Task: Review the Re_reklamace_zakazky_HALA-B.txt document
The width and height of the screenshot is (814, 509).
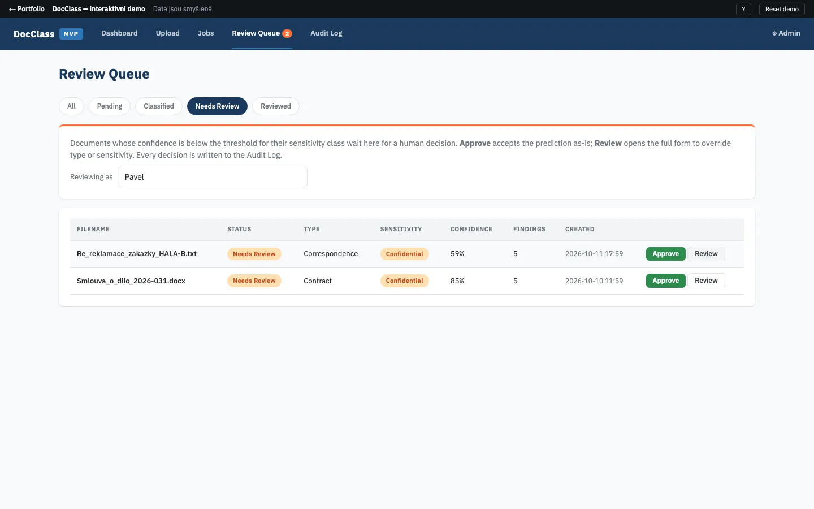Action: pos(706,254)
